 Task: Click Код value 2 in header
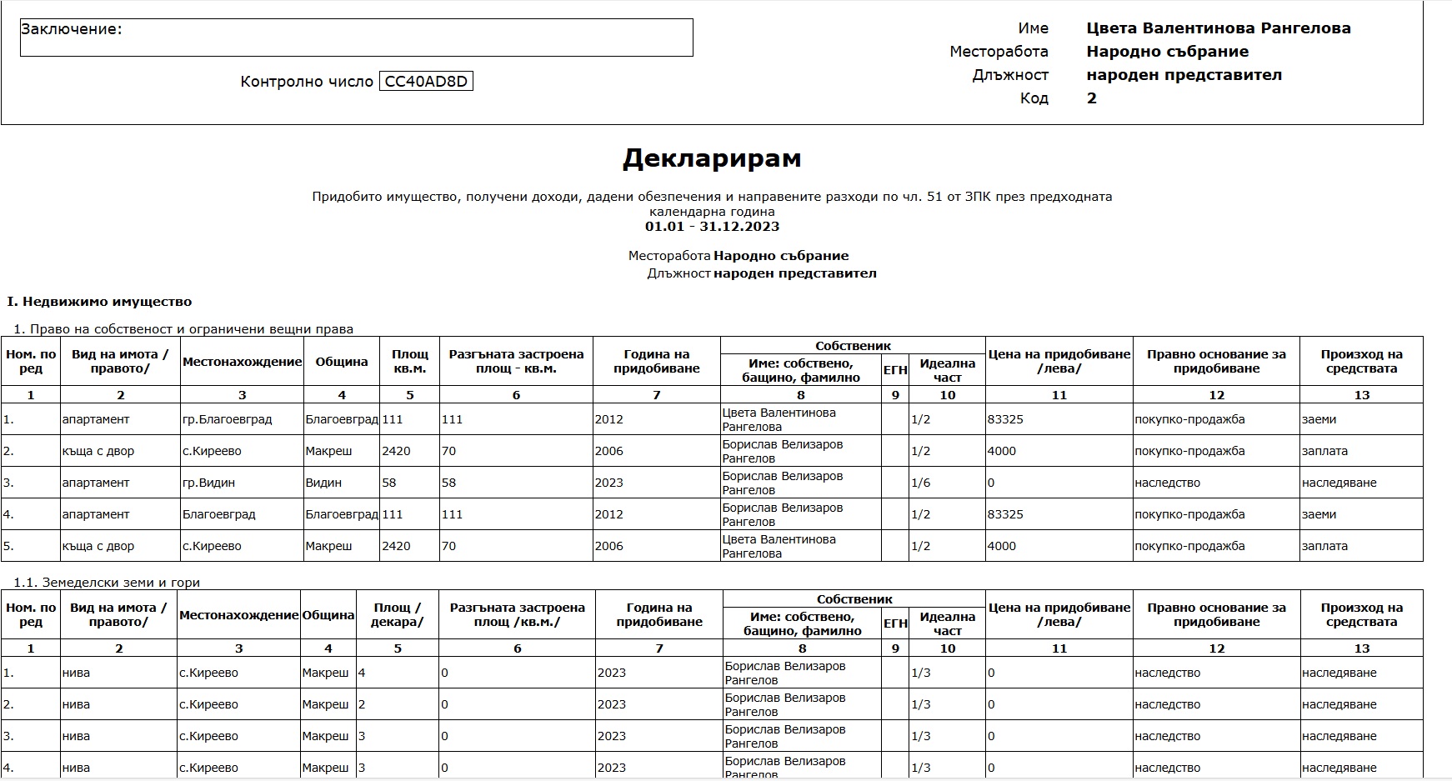click(1092, 98)
